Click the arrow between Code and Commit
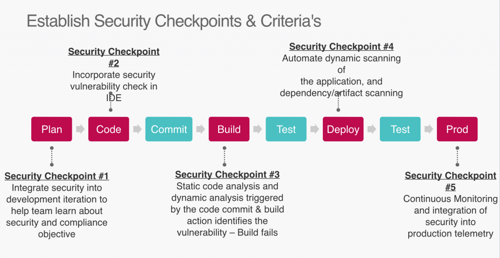Image resolution: width=500 pixels, height=258 pixels. click(x=137, y=129)
